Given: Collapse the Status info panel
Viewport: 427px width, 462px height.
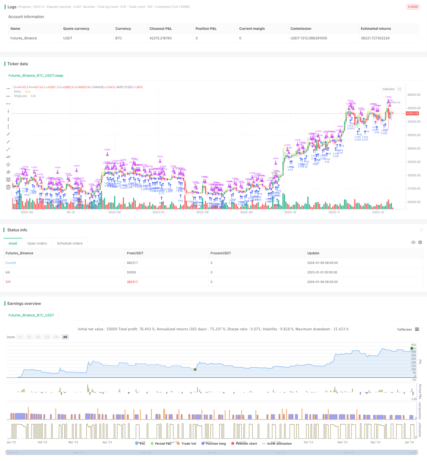Looking at the screenshot, I should pos(421,230).
